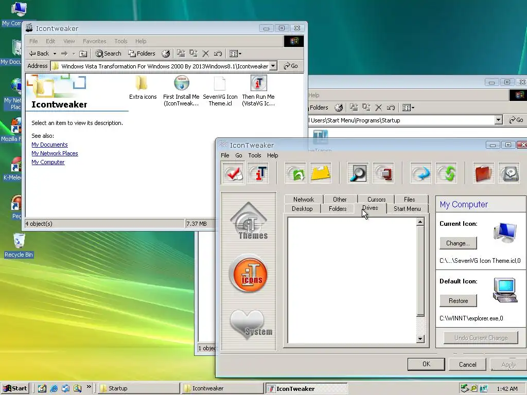Click the magnifying glass icon in IconTweaker toolbar
Screen dimensions: 527x395
tap(358, 173)
